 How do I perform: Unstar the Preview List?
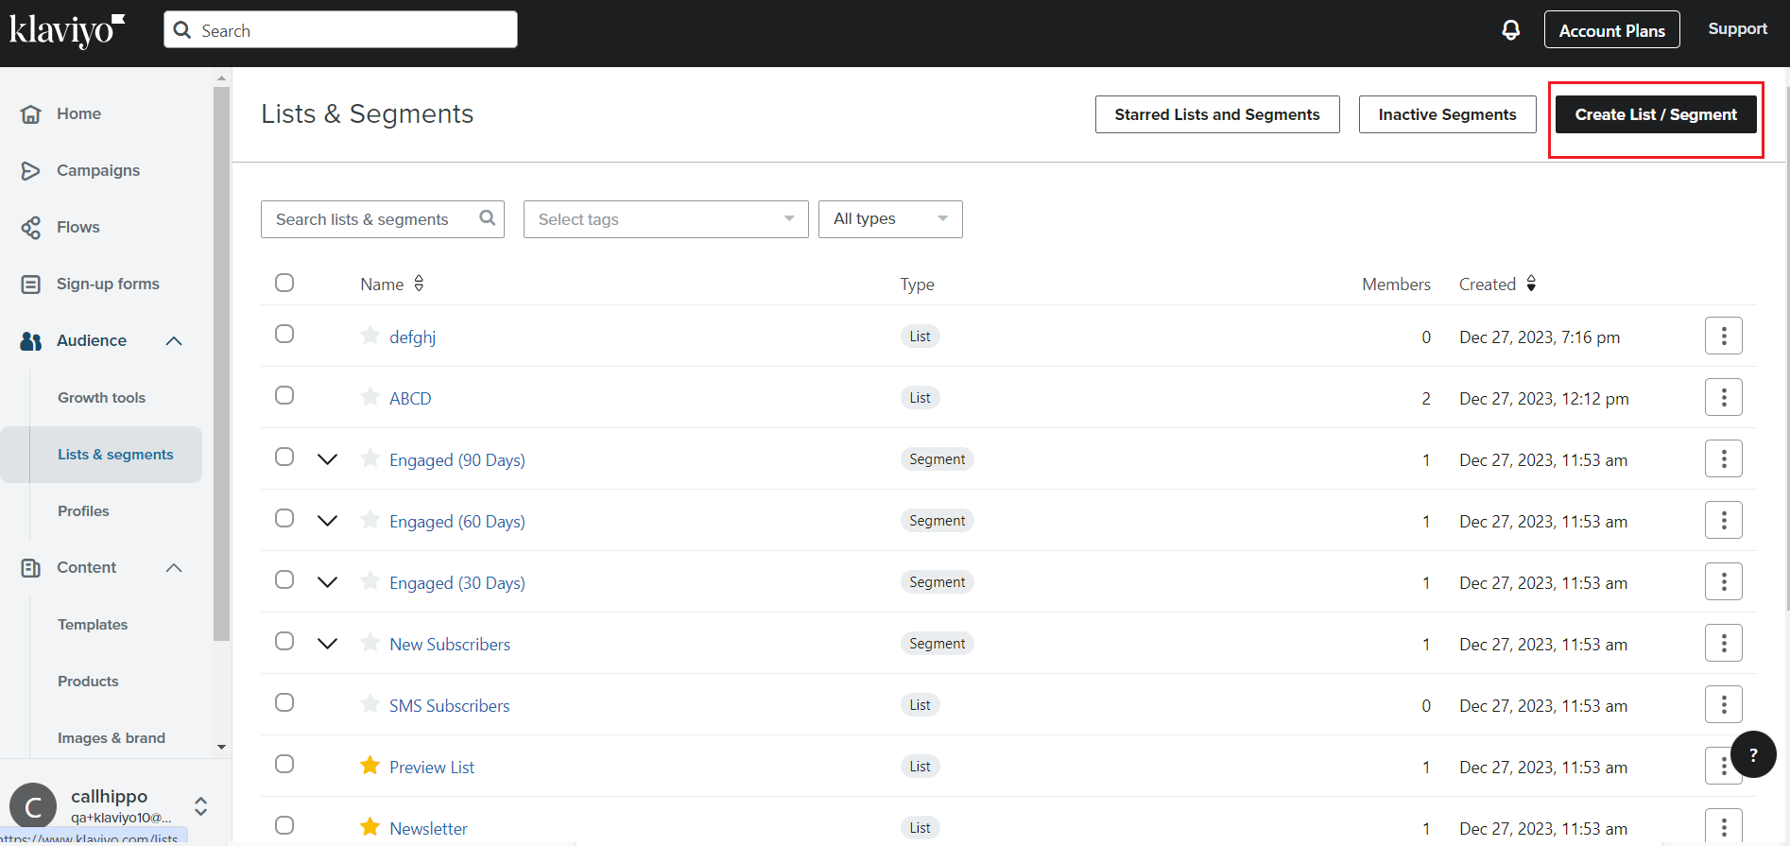pos(370,766)
